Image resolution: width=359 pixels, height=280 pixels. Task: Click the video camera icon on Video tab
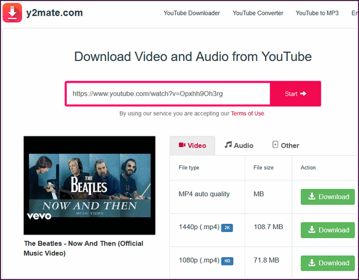pos(182,145)
